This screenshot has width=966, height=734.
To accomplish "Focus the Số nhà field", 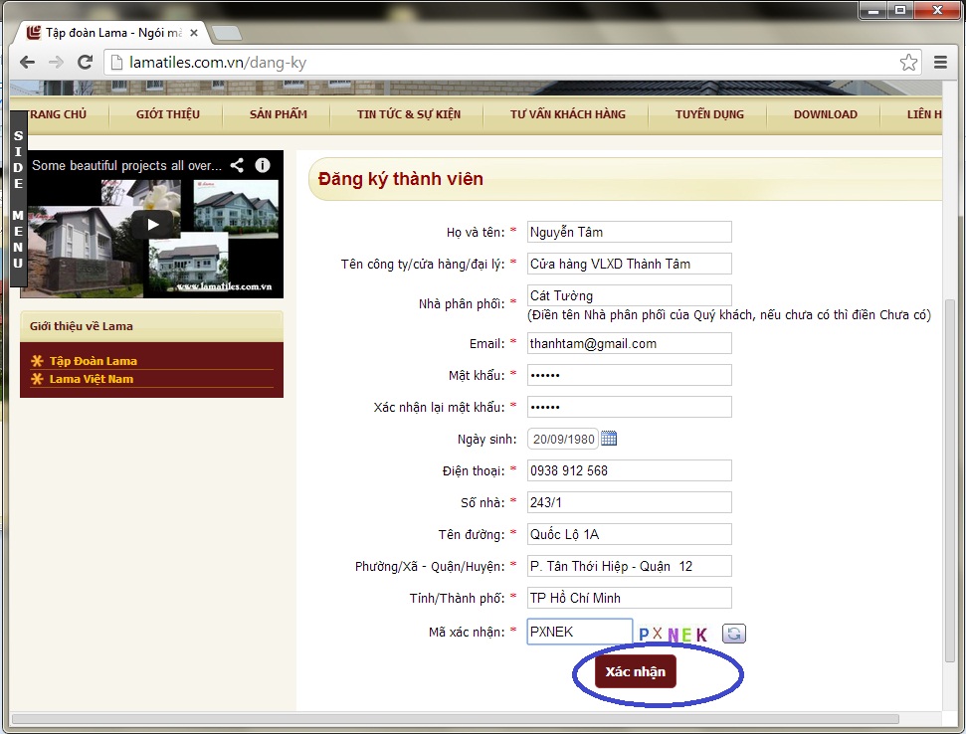I will tap(629, 502).
